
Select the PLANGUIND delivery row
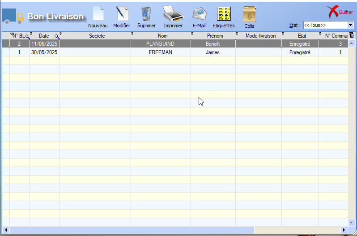pyautogui.click(x=160, y=44)
